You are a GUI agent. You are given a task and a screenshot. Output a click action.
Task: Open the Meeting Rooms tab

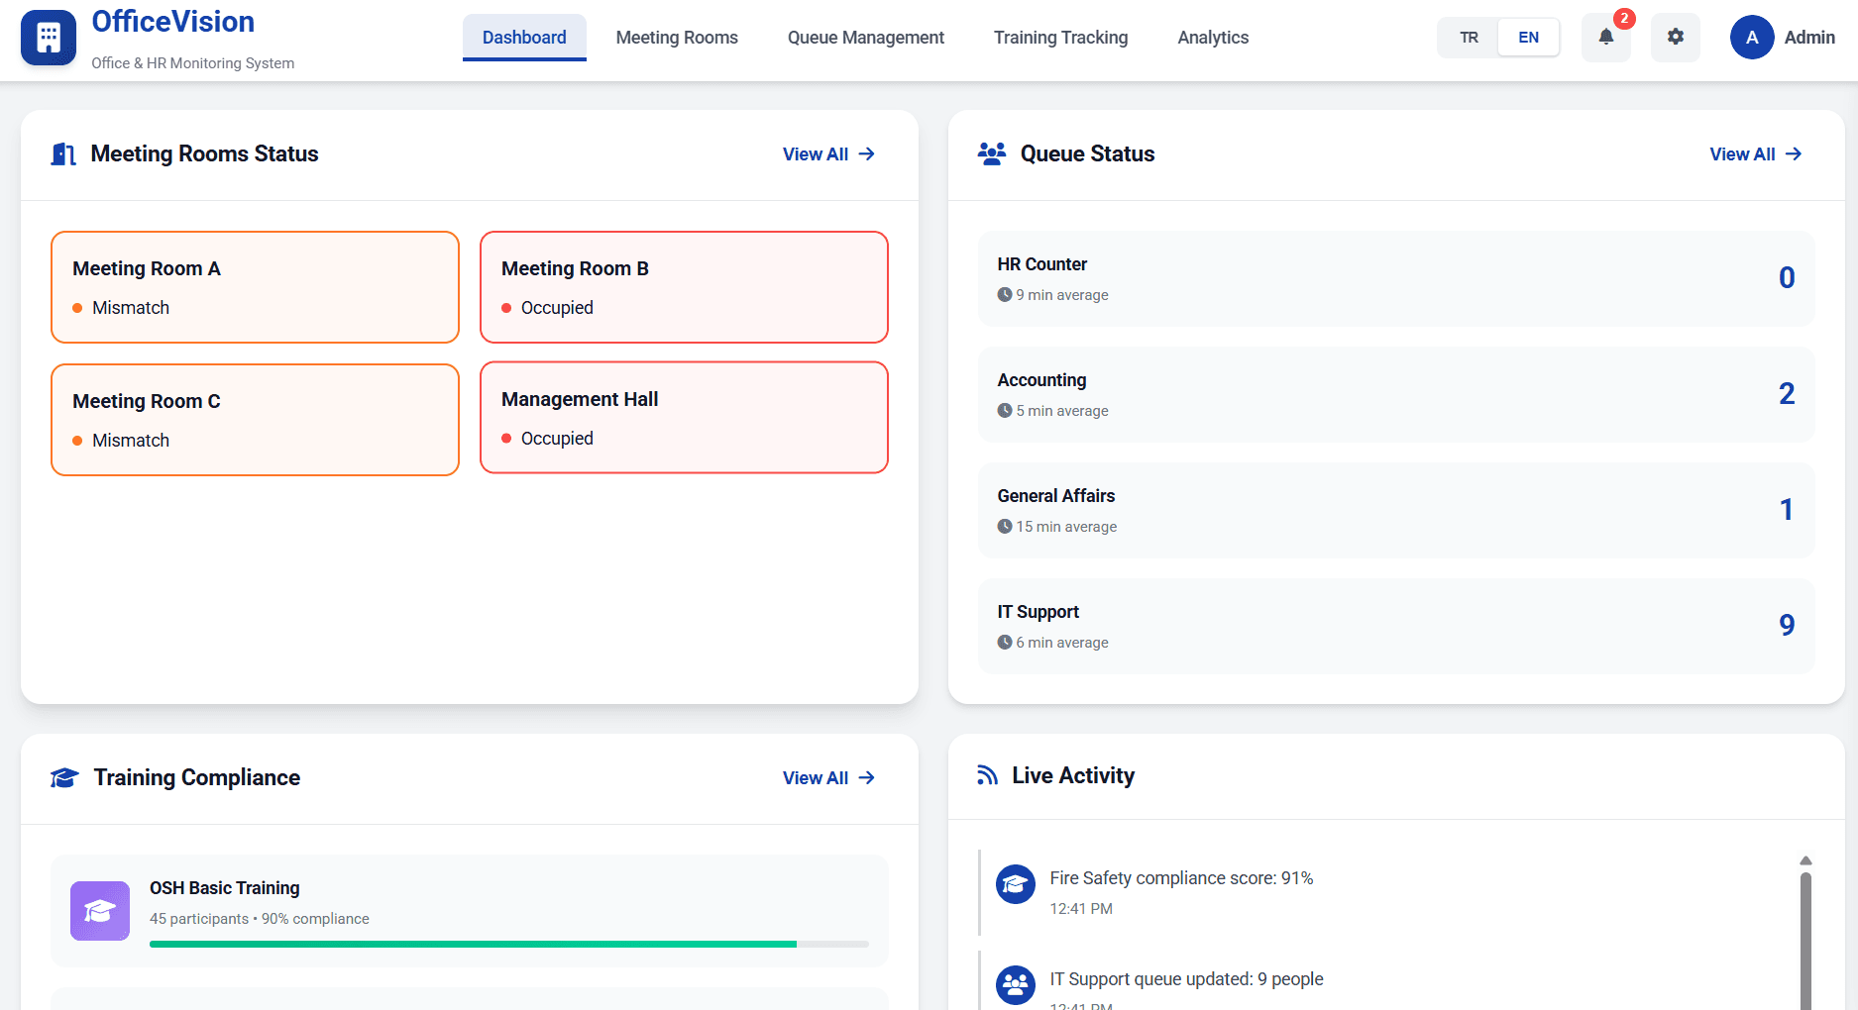[x=677, y=38]
